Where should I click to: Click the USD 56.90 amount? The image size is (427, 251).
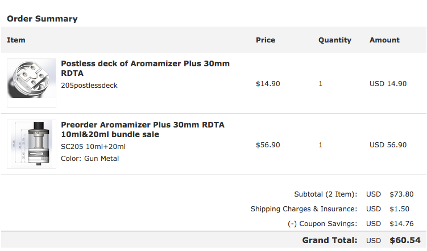point(388,145)
